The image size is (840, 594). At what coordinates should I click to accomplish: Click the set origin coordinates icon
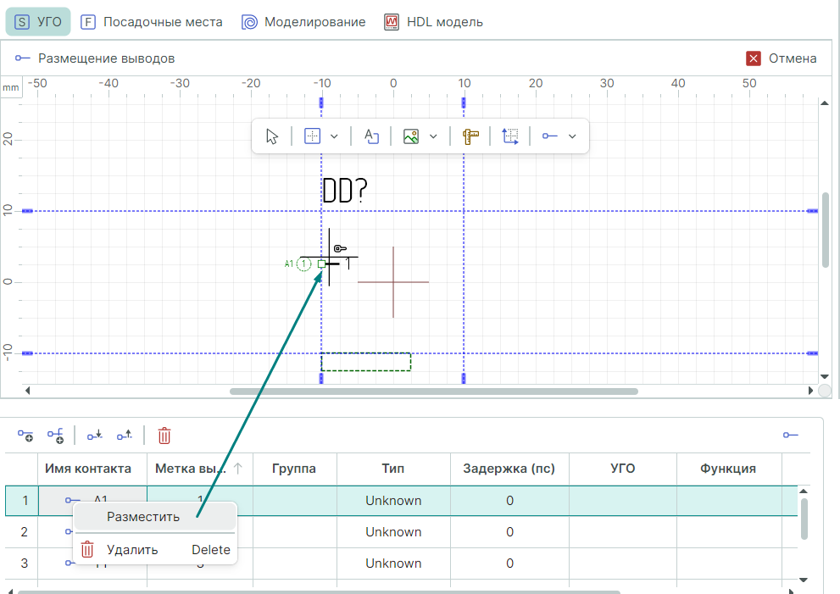(x=510, y=136)
